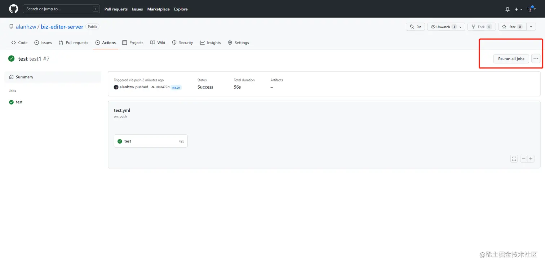Open biz-editer-server repository link

pos(62,27)
